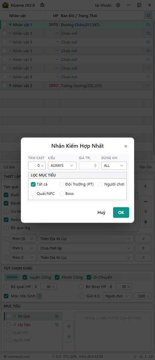Enable the Bỏ quái HP option
The width and height of the screenshot is (155, 360).
pos(6,287)
